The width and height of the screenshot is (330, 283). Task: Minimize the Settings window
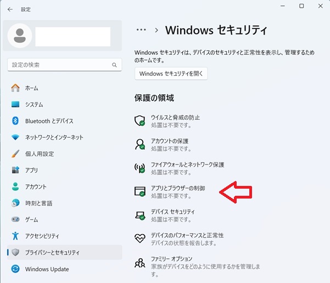pos(283,6)
